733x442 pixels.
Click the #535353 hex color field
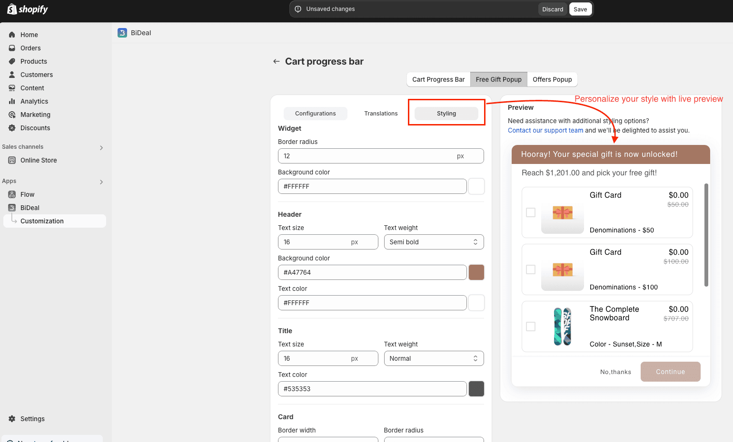coord(372,389)
